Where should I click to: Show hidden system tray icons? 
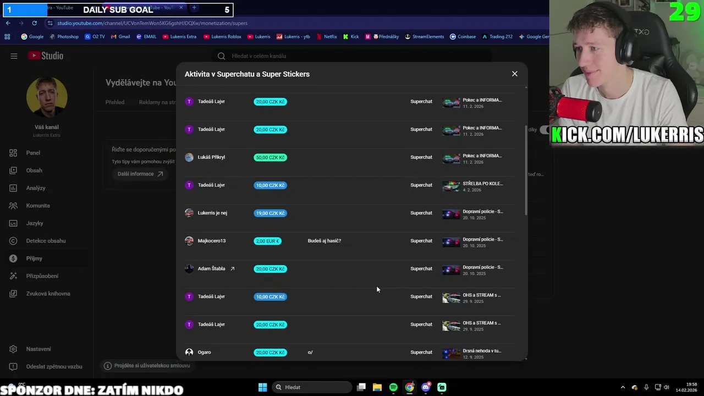click(623, 387)
